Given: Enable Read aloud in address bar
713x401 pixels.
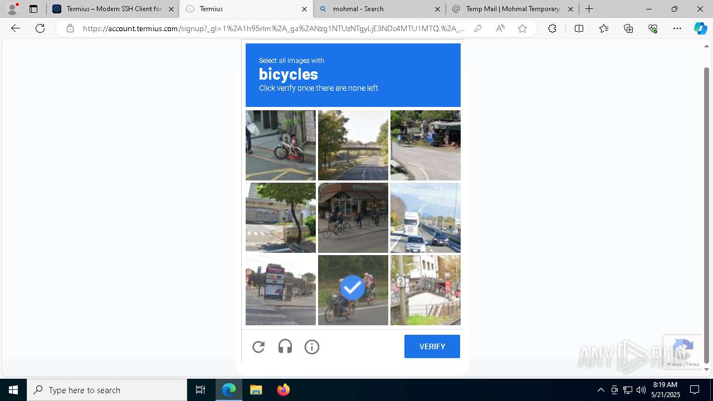Looking at the screenshot, I should point(500,28).
